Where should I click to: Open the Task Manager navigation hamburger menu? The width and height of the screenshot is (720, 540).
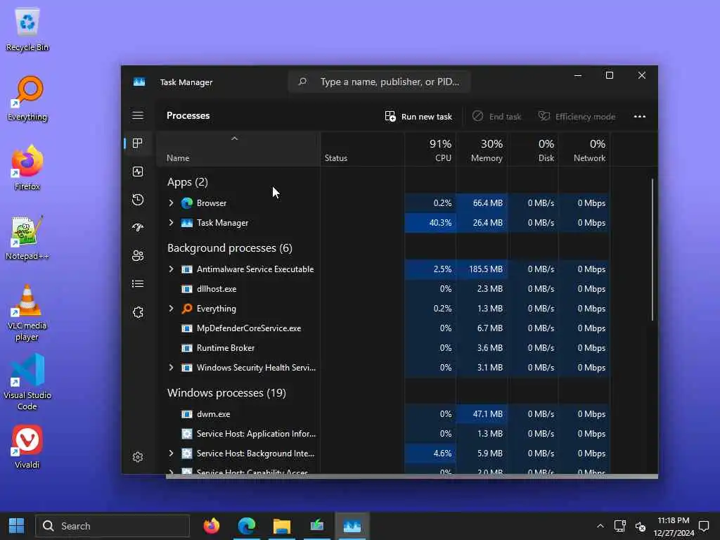138,115
